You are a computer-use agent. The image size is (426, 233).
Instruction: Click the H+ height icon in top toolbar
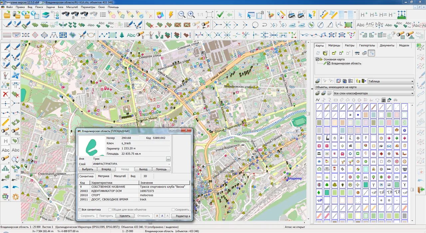(364, 15)
